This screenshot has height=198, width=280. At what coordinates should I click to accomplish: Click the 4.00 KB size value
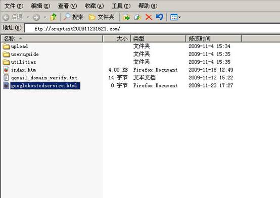coord(118,70)
